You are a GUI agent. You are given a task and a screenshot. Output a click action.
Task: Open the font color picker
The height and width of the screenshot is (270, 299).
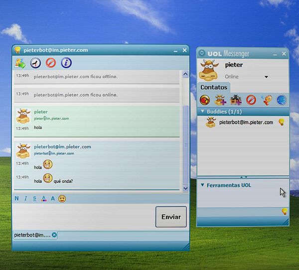(x=44, y=198)
